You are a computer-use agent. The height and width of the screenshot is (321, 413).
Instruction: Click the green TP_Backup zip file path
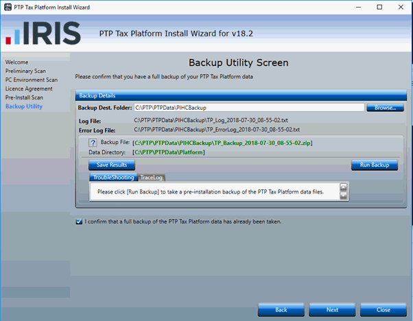[222, 143]
